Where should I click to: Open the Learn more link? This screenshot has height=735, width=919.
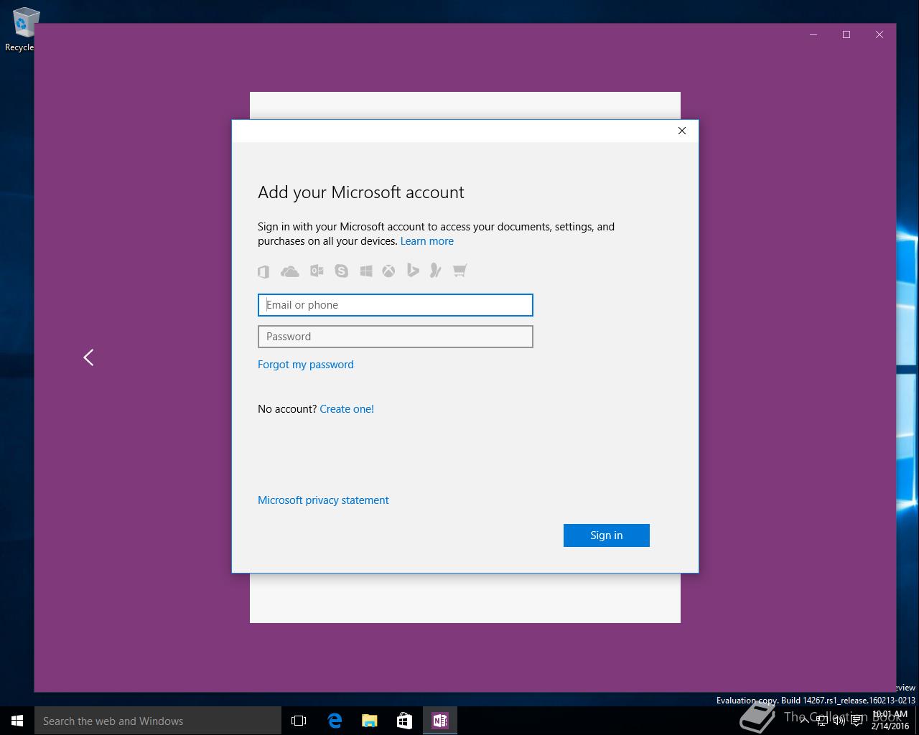427,241
